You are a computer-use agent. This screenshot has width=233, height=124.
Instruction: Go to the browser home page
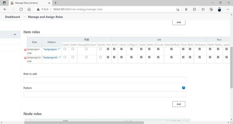pyautogui.click(x=29, y=9)
